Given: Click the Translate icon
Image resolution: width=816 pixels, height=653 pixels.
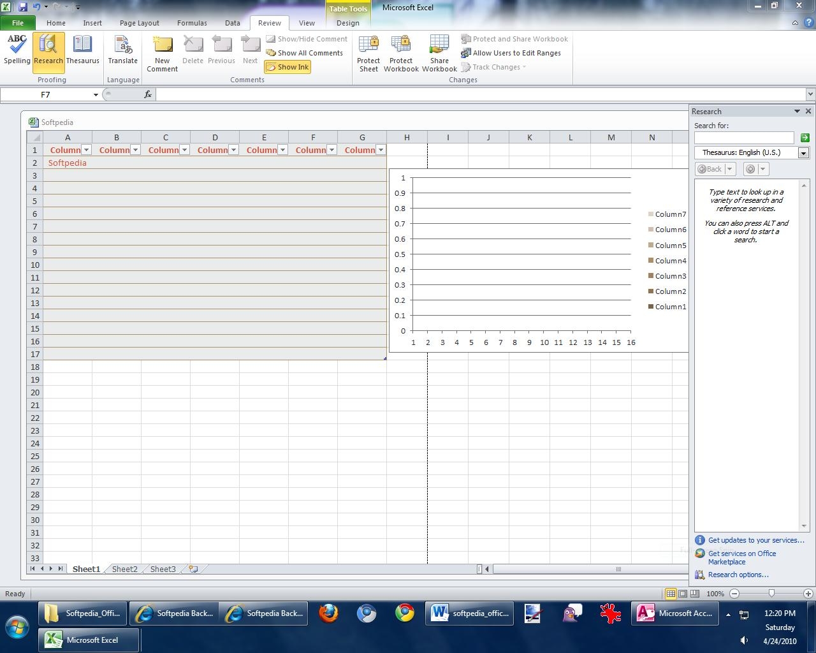Looking at the screenshot, I should 122,50.
